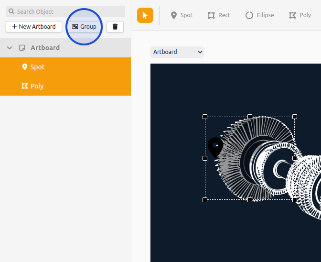321x262 pixels.
Task: Click the black spot pin on canvas
Action: tap(215, 147)
